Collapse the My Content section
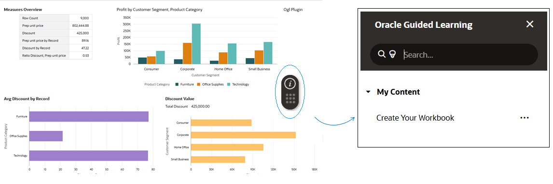 coord(369,92)
